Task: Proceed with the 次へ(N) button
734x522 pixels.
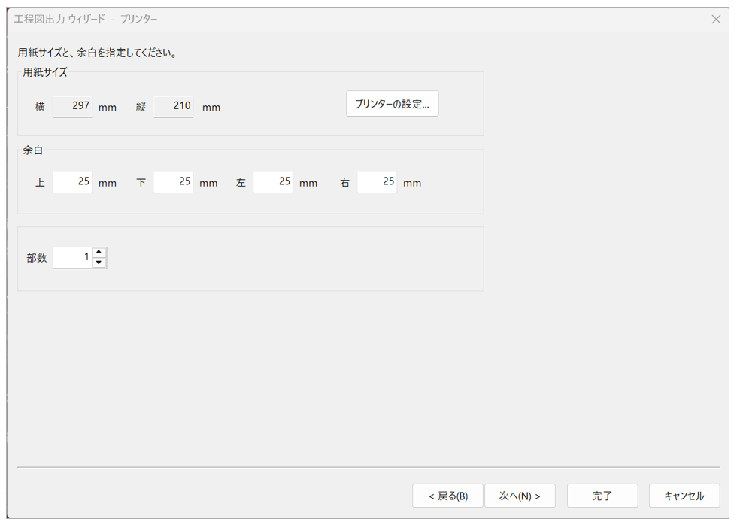Action: click(x=520, y=496)
